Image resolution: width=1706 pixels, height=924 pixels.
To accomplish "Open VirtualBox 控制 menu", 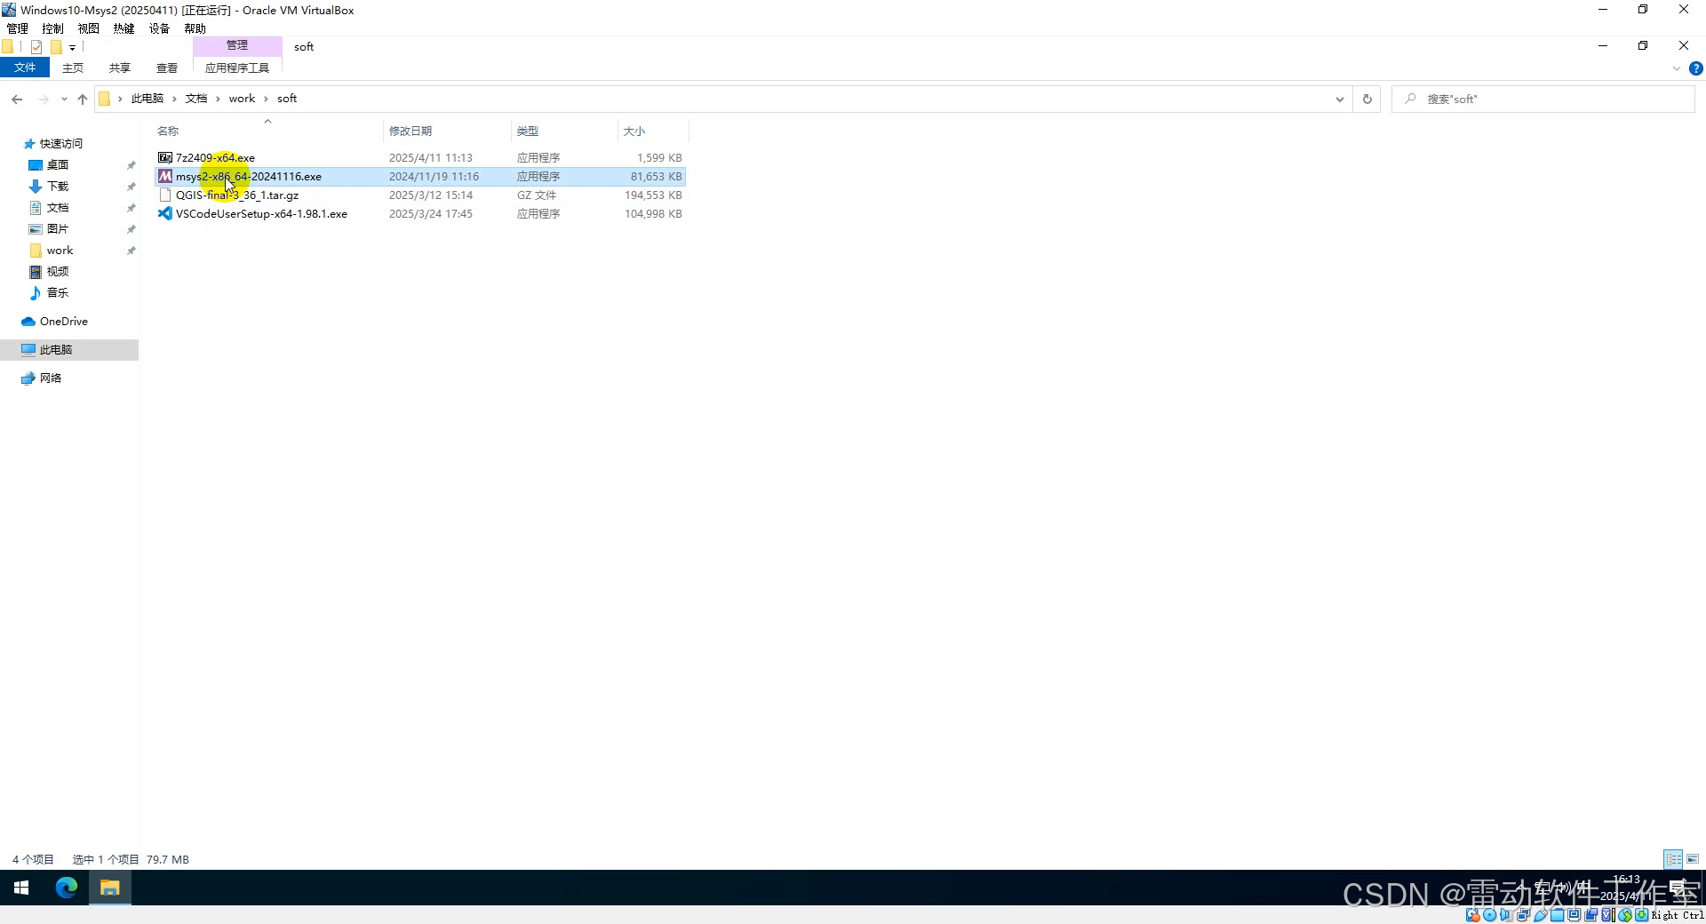I will click(53, 28).
